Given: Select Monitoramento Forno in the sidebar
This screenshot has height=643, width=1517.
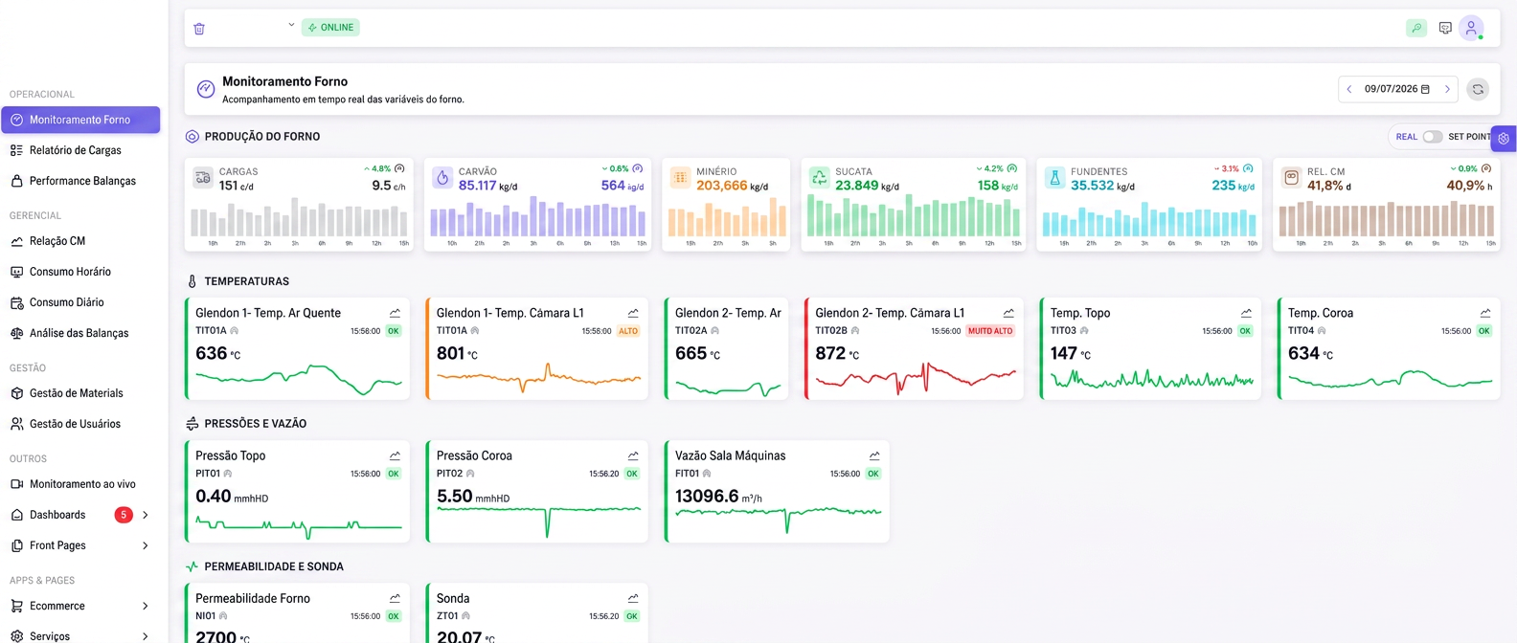Looking at the screenshot, I should click(80, 120).
